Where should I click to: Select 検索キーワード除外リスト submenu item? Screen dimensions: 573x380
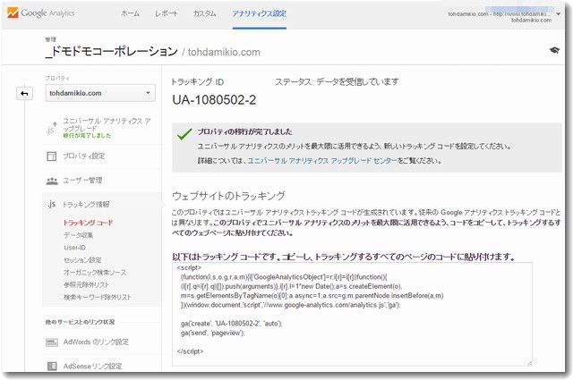tap(98, 297)
